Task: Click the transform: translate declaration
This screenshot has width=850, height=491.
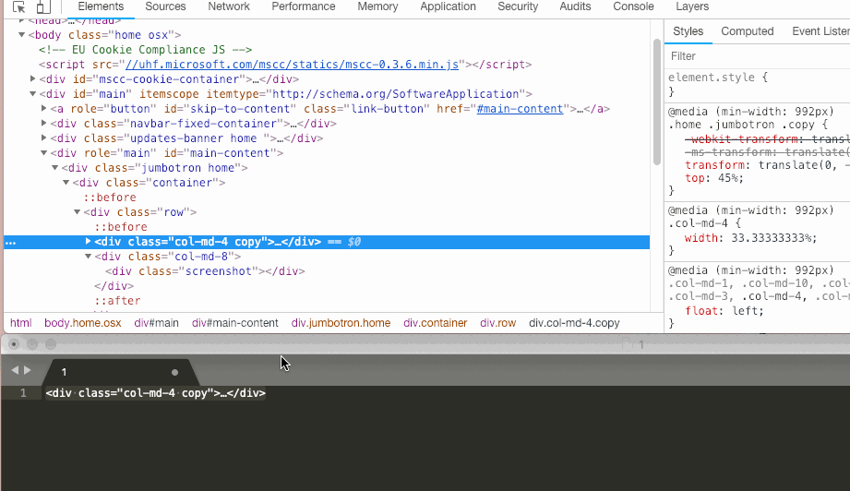Action: (x=767, y=165)
